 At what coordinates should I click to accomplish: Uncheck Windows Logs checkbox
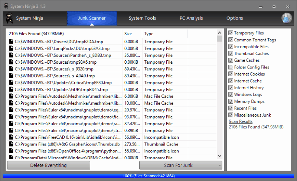(x=231, y=94)
